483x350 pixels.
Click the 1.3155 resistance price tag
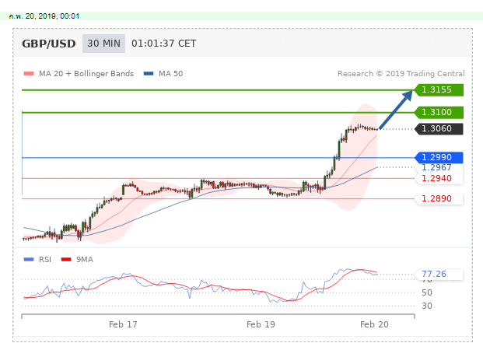[x=439, y=90]
